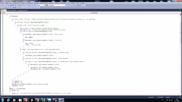
Task: Open the Файл menu
Action: [2, 3]
